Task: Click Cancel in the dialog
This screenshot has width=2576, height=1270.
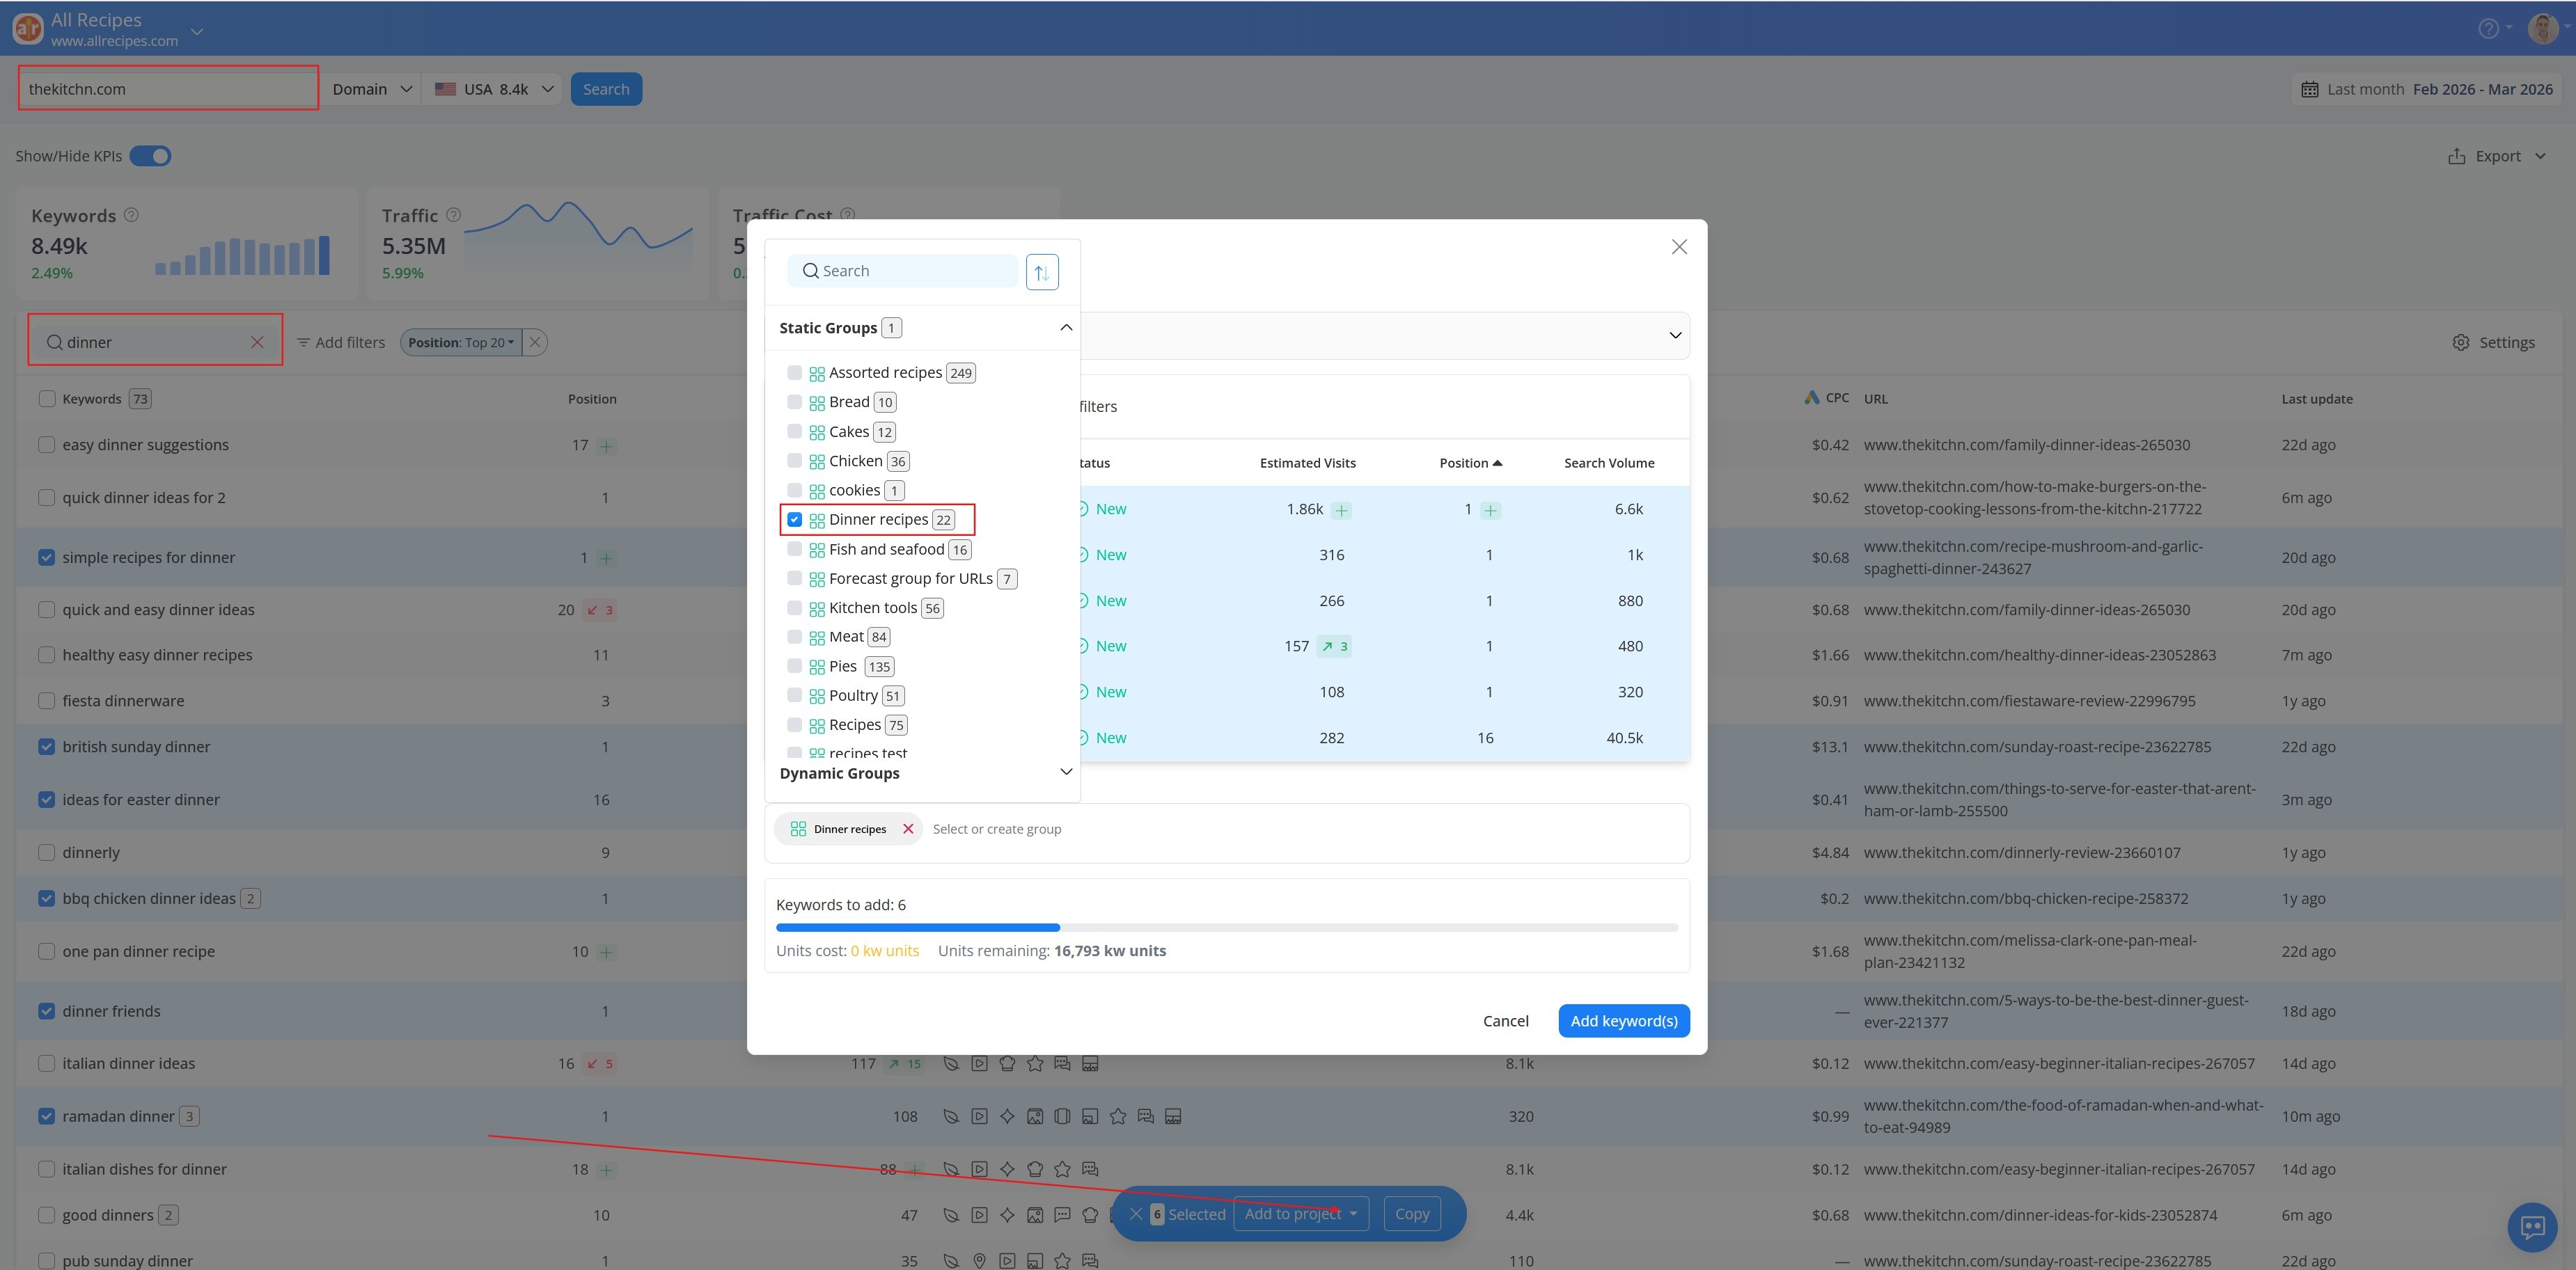Action: pyautogui.click(x=1505, y=1021)
